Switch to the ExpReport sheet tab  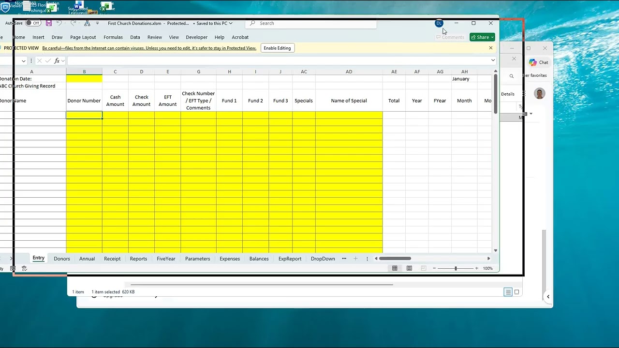click(290, 259)
